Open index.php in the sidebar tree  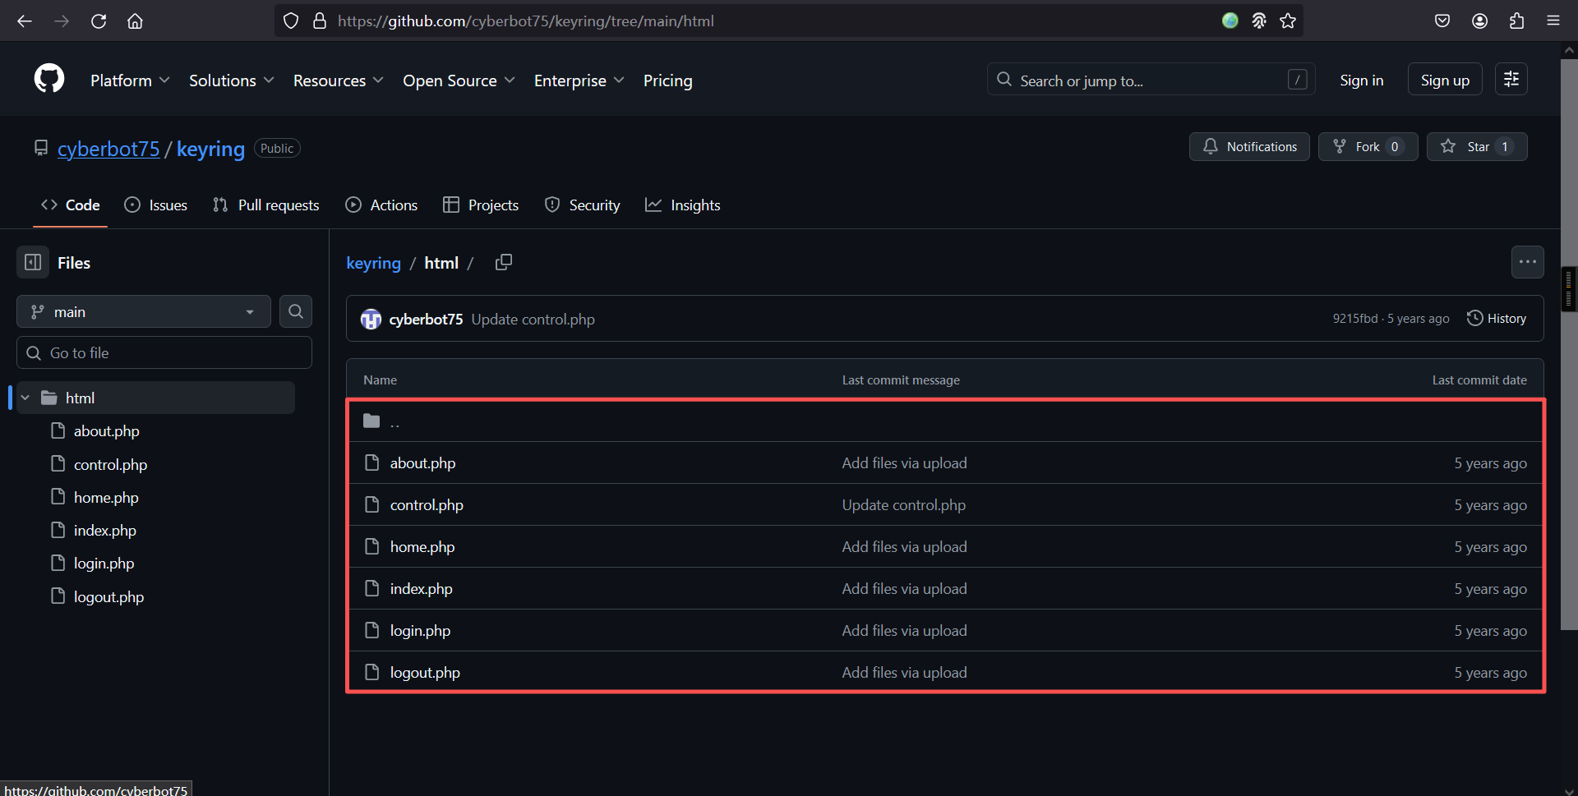coord(105,530)
